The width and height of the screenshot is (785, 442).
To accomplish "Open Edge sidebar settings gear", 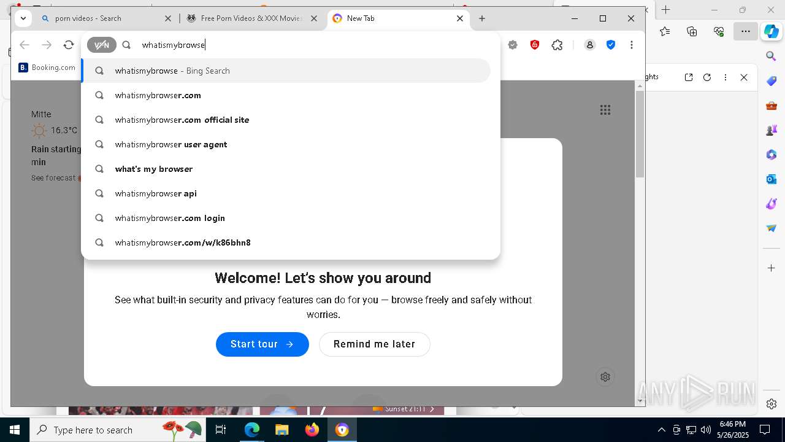I will coord(772,404).
